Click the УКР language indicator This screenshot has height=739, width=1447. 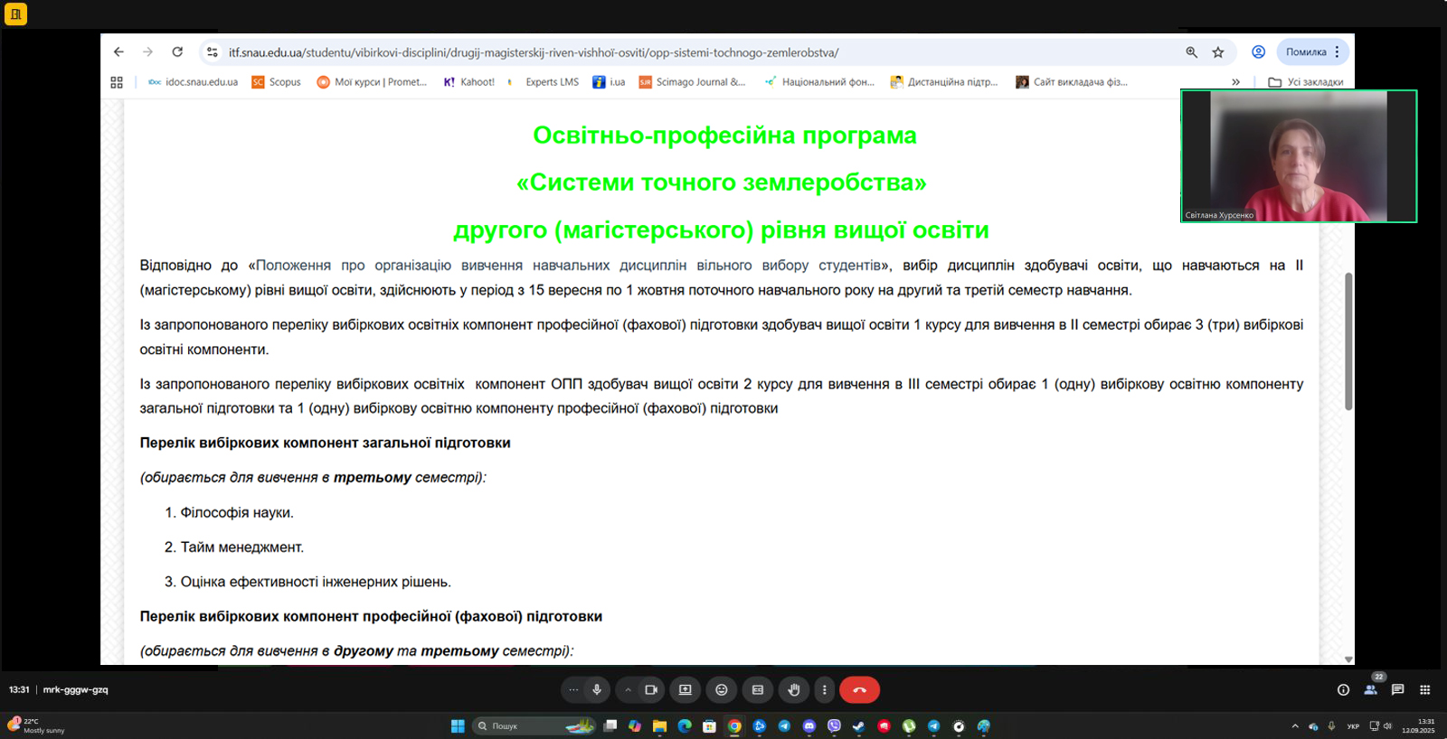click(1353, 726)
